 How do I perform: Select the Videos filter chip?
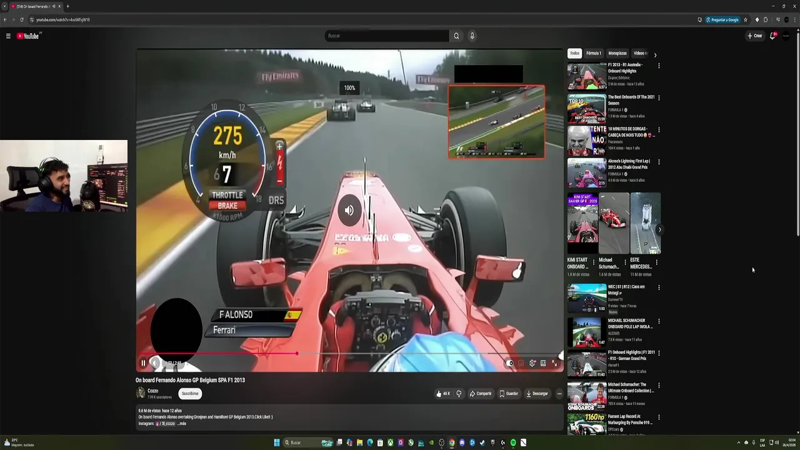[x=640, y=53]
